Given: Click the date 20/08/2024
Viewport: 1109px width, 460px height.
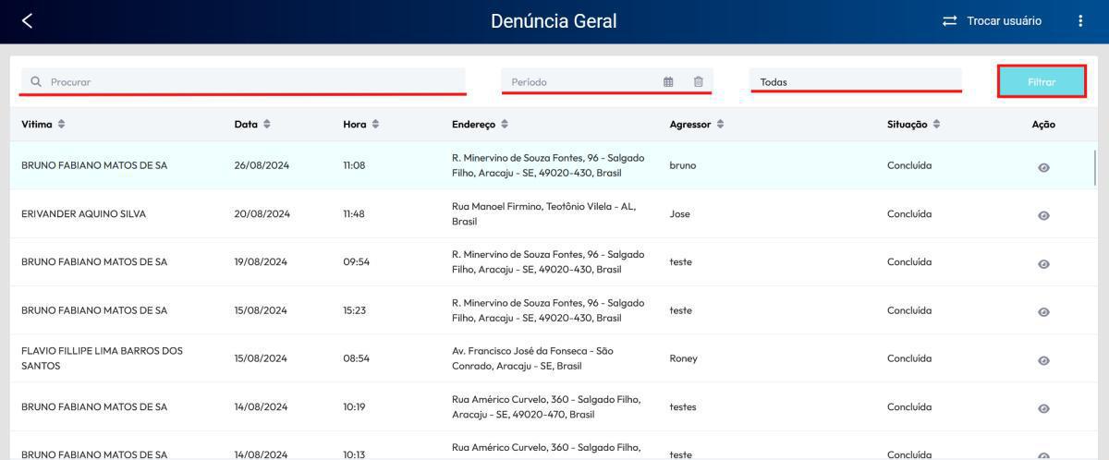Looking at the screenshot, I should 262,213.
